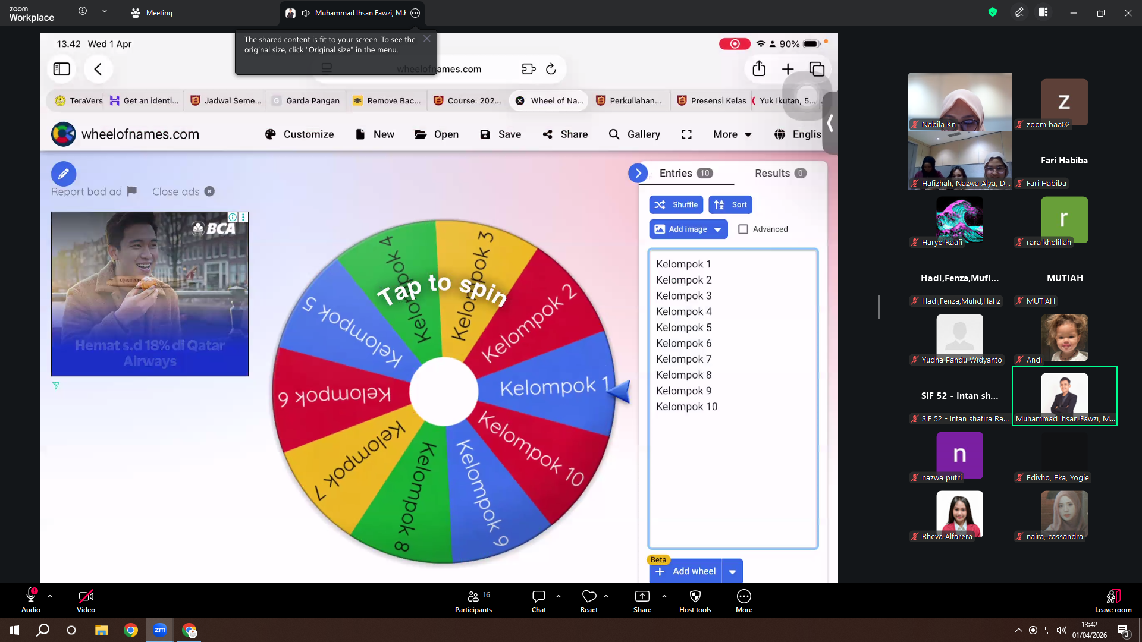Click the Share wheel menu item
Screen dimensions: 1142x642
tap(565, 134)
